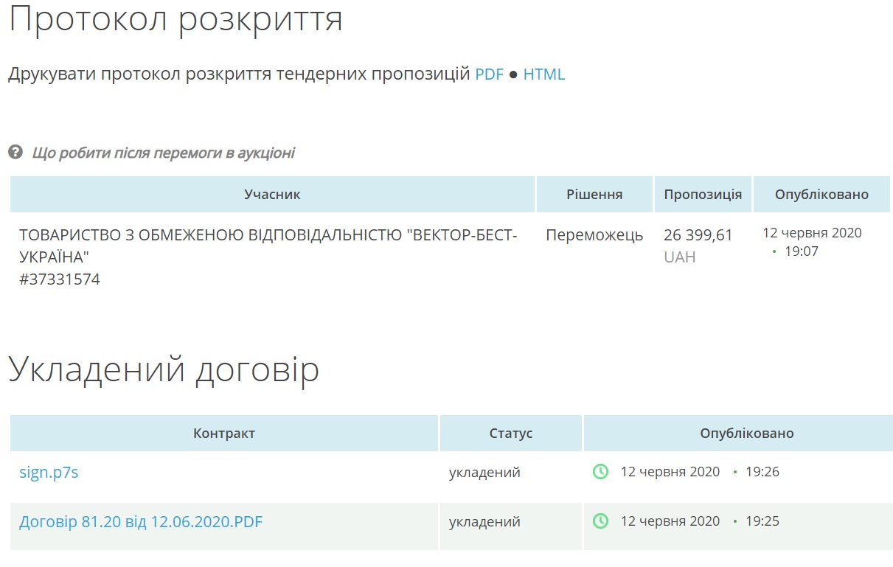Image resolution: width=893 pixels, height=567 pixels.
Task: Click the clock icon in the sign.p7s row
Action: [601, 472]
